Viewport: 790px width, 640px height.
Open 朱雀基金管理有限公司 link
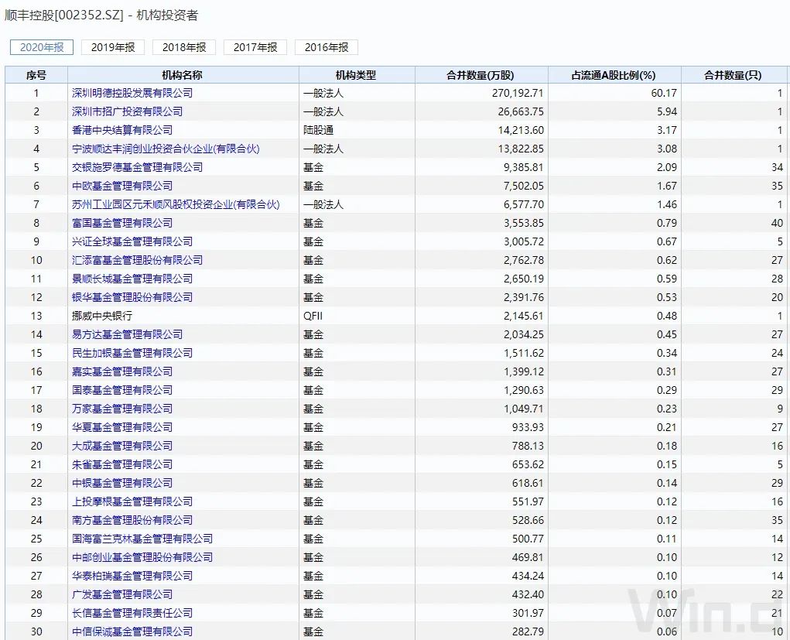click(122, 464)
